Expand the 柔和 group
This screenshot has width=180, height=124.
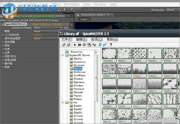click(3, 46)
